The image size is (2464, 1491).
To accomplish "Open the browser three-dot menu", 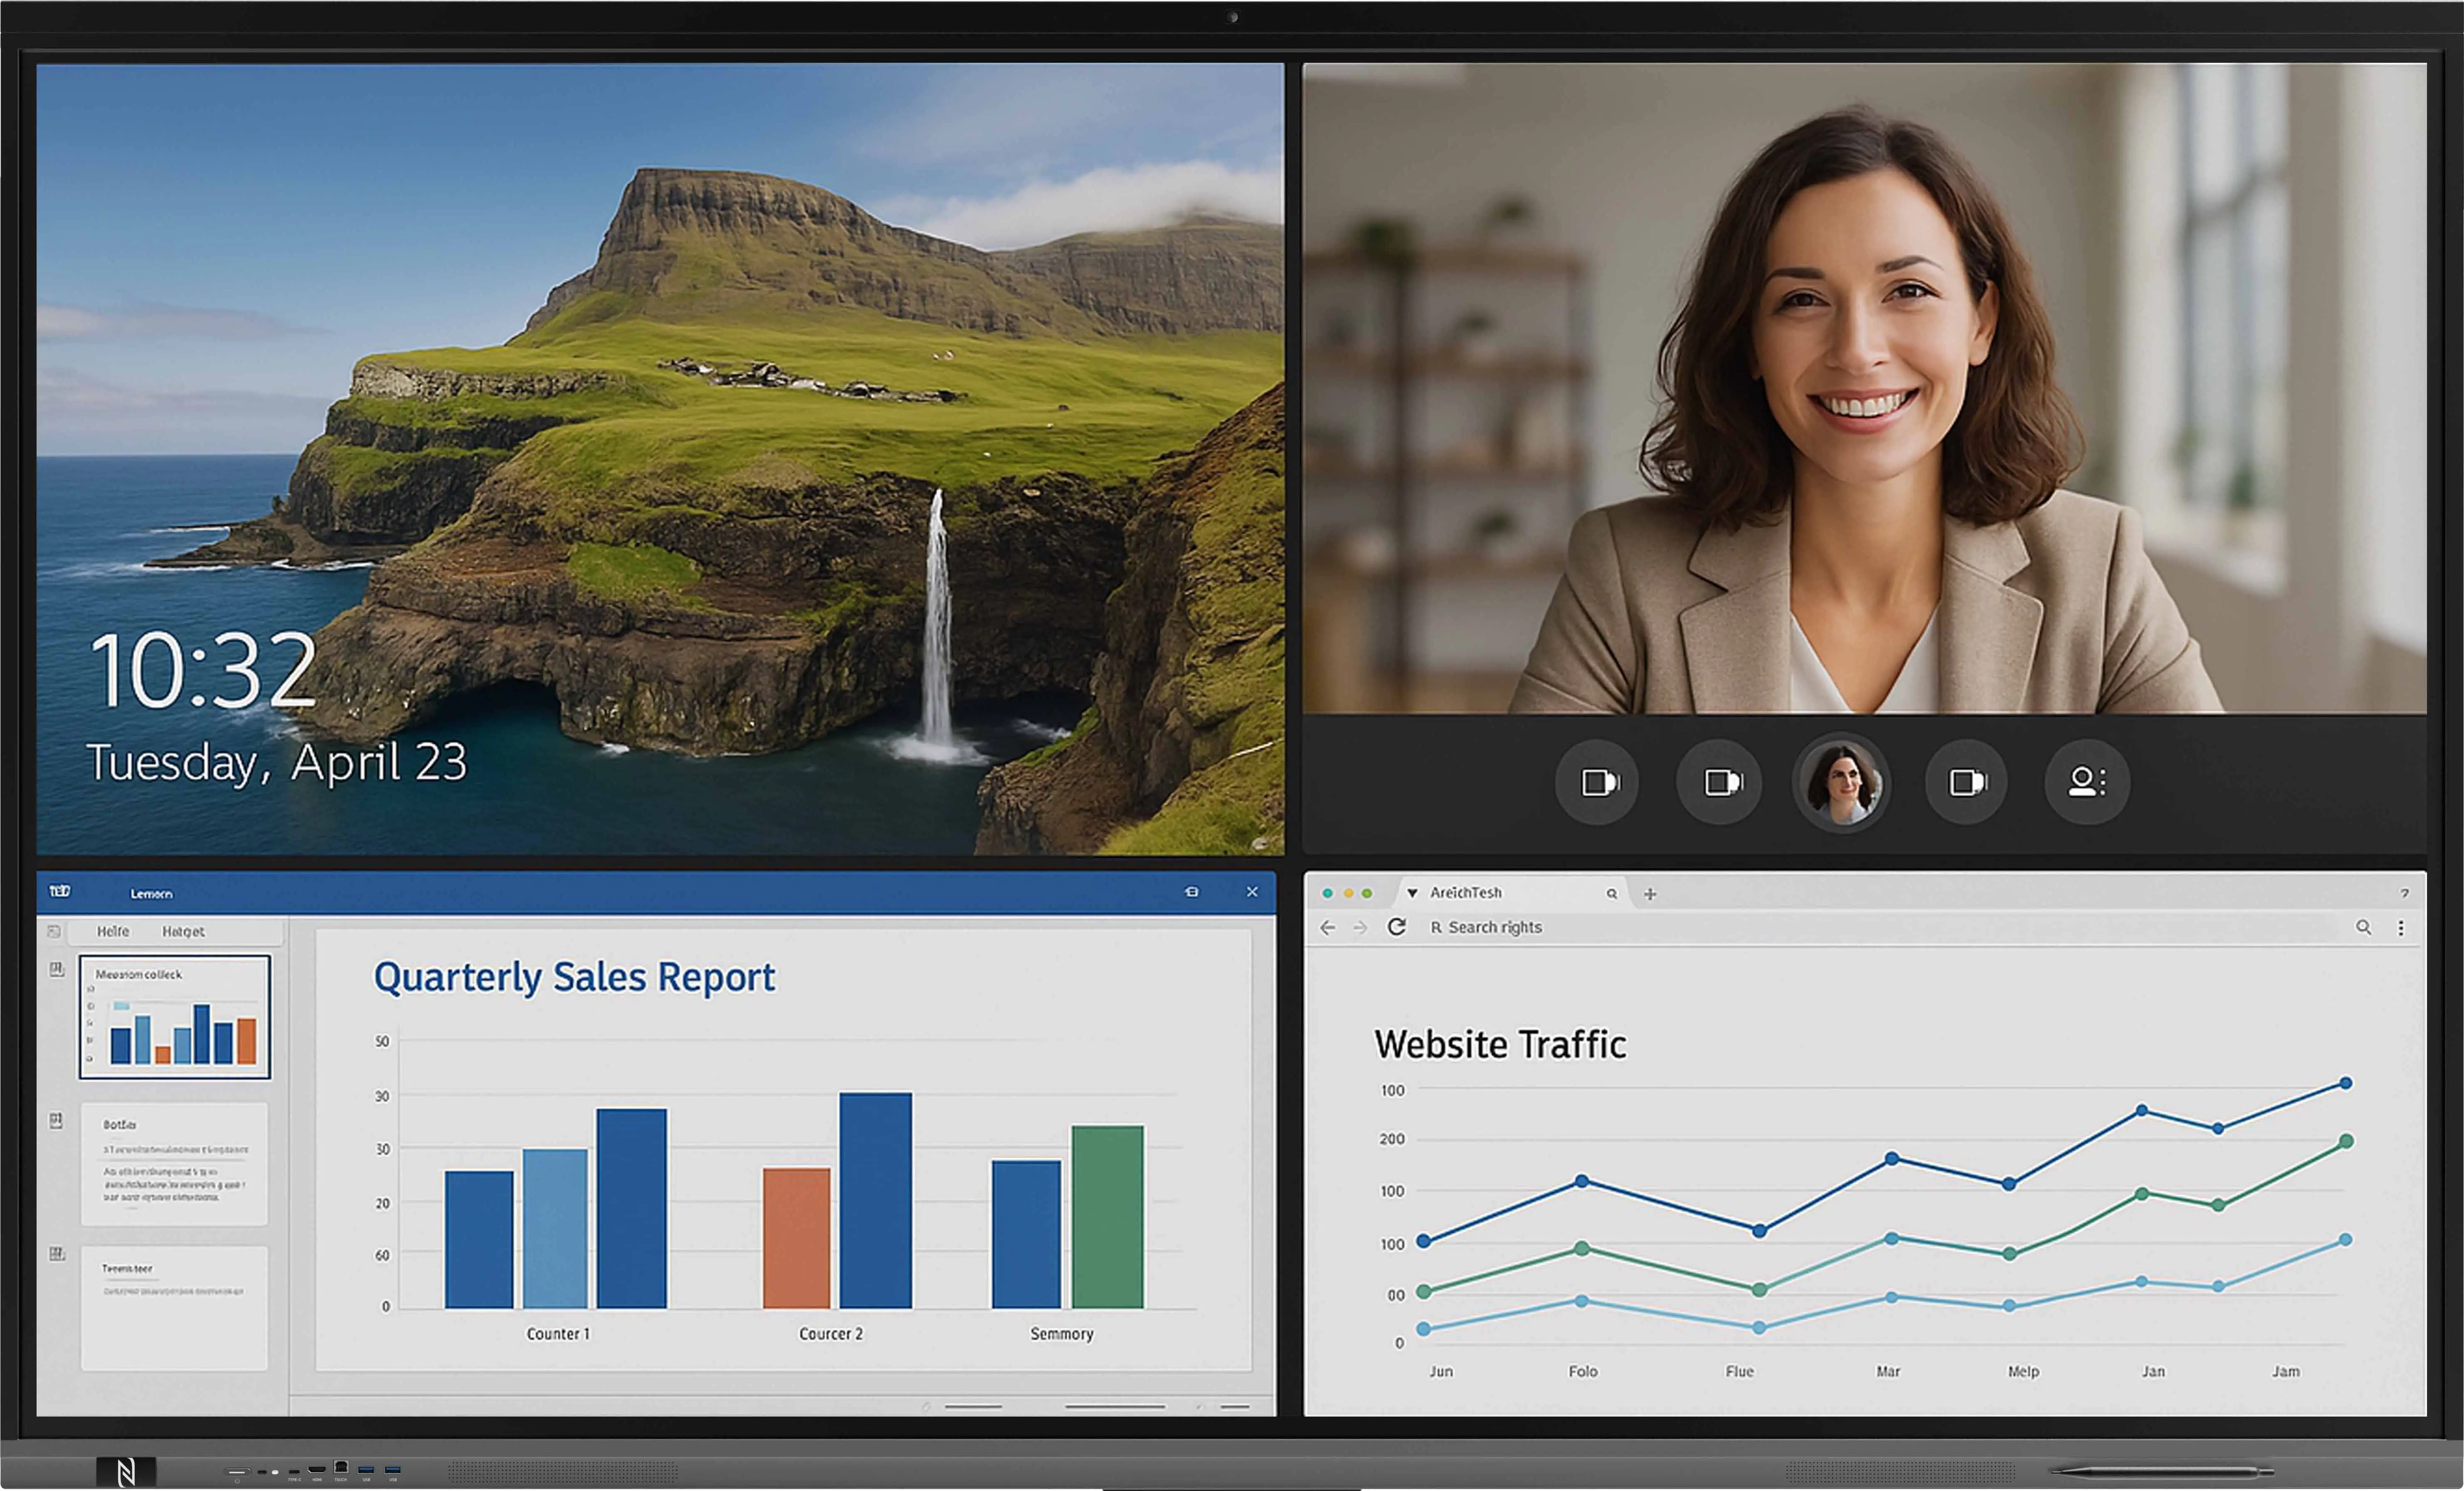I will [x=2401, y=928].
